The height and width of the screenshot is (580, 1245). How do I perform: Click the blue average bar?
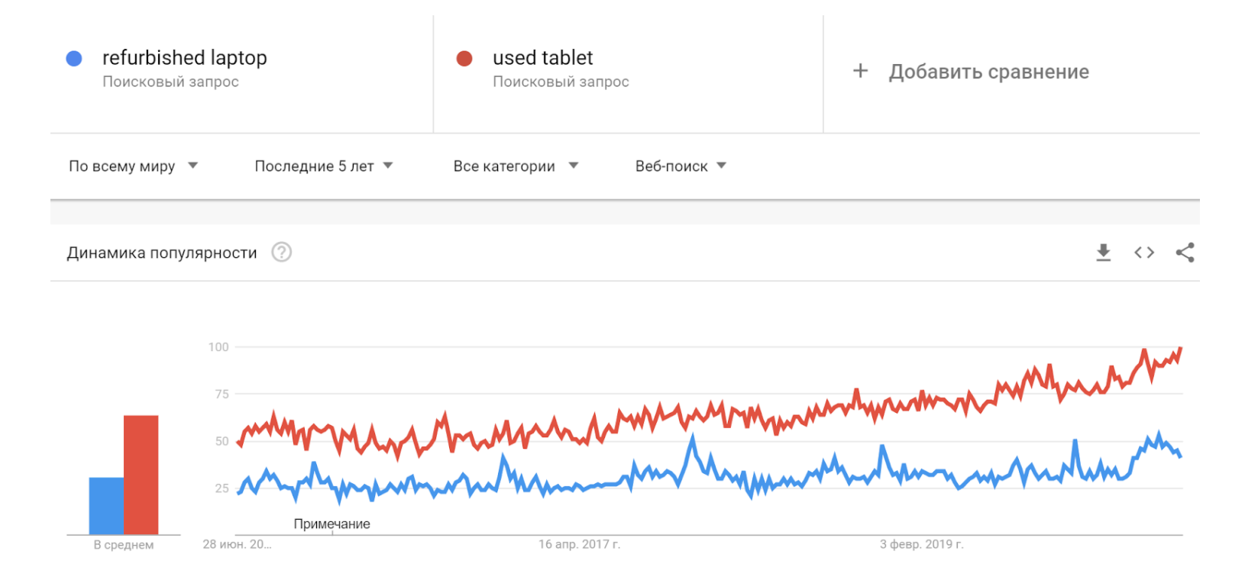coord(106,506)
